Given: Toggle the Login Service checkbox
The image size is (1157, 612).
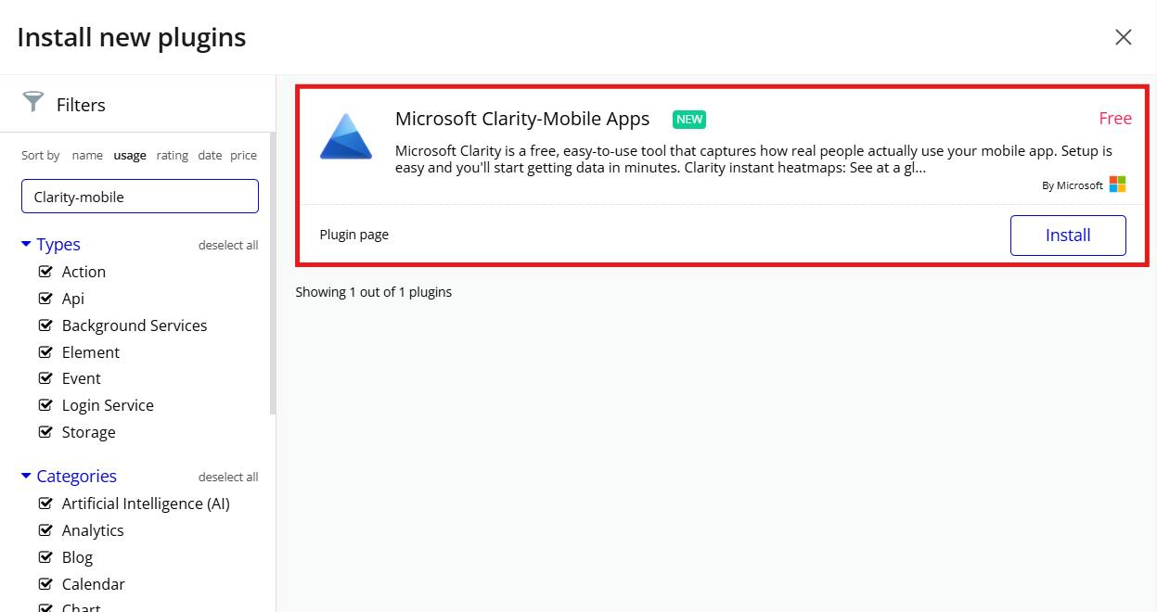Looking at the screenshot, I should (x=46, y=405).
